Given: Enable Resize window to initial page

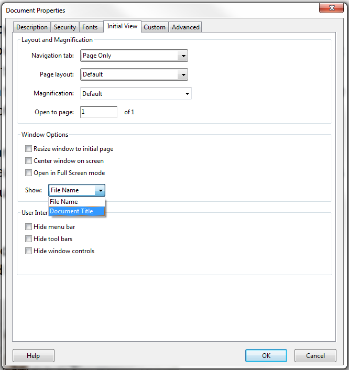Looking at the screenshot, I should click(x=28, y=149).
